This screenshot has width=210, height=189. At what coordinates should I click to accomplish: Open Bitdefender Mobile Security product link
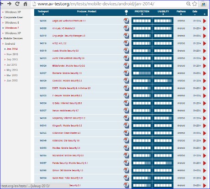68,66
